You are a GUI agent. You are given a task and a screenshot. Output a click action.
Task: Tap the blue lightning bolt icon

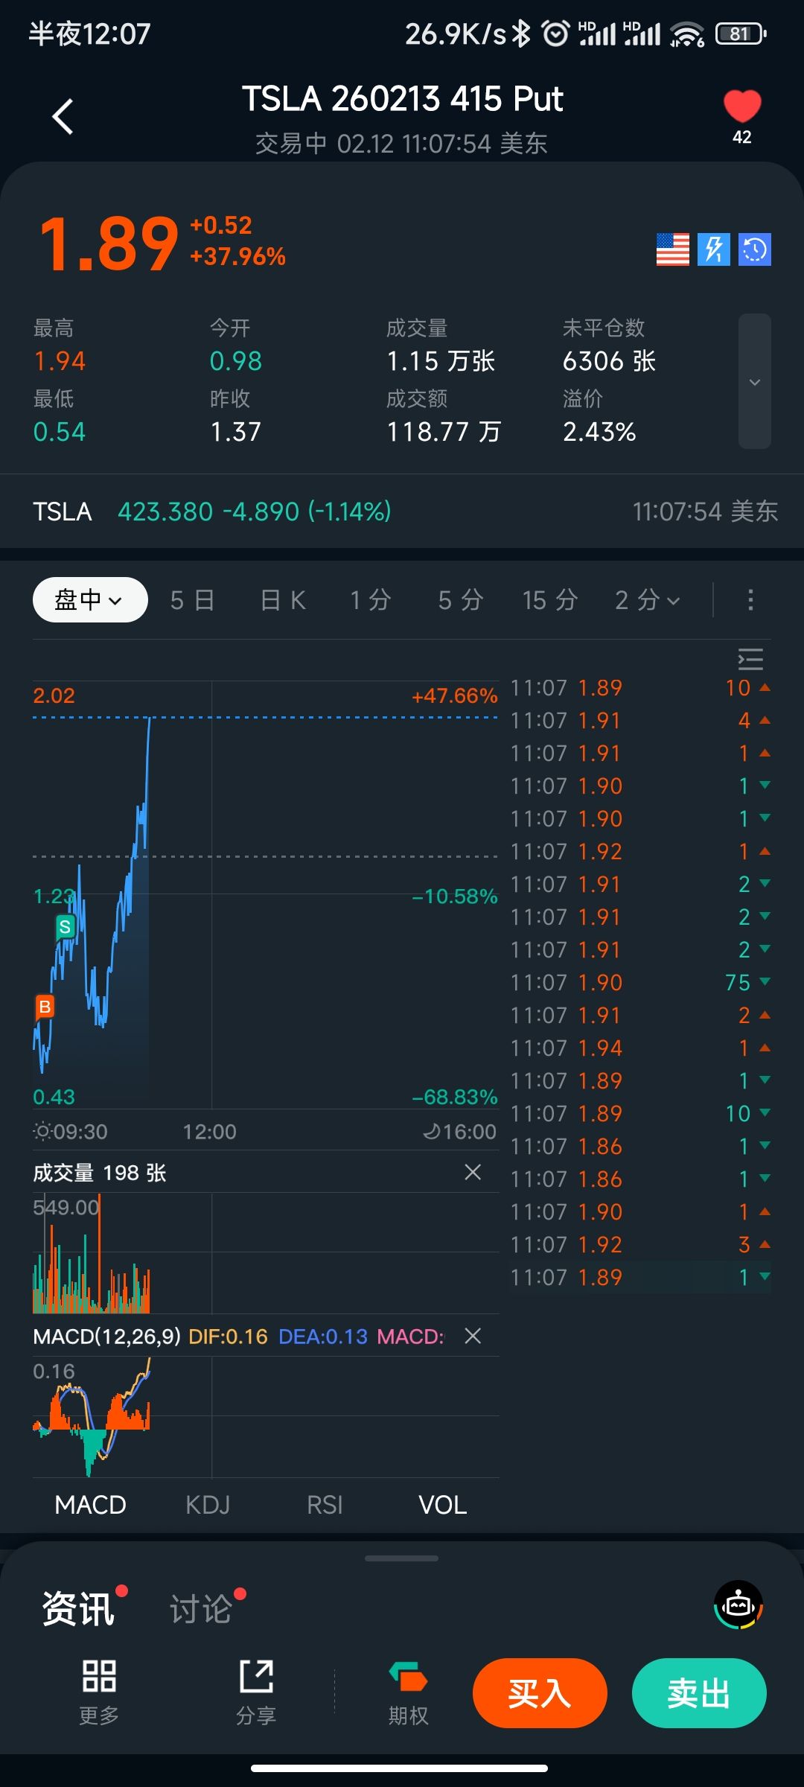click(713, 249)
